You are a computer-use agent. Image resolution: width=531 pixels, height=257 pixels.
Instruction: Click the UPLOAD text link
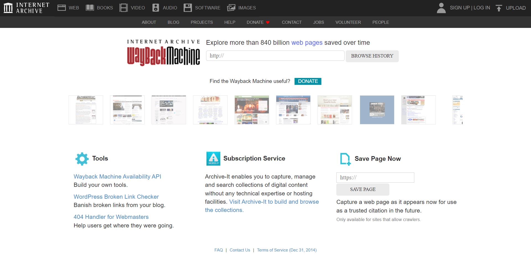pyautogui.click(x=516, y=8)
